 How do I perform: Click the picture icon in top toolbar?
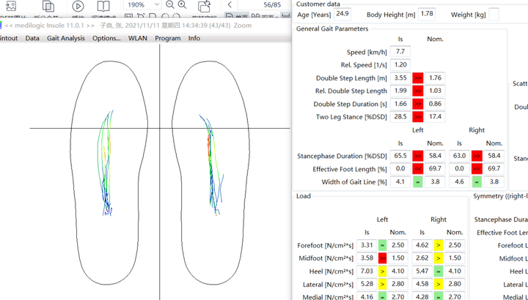point(11,5)
